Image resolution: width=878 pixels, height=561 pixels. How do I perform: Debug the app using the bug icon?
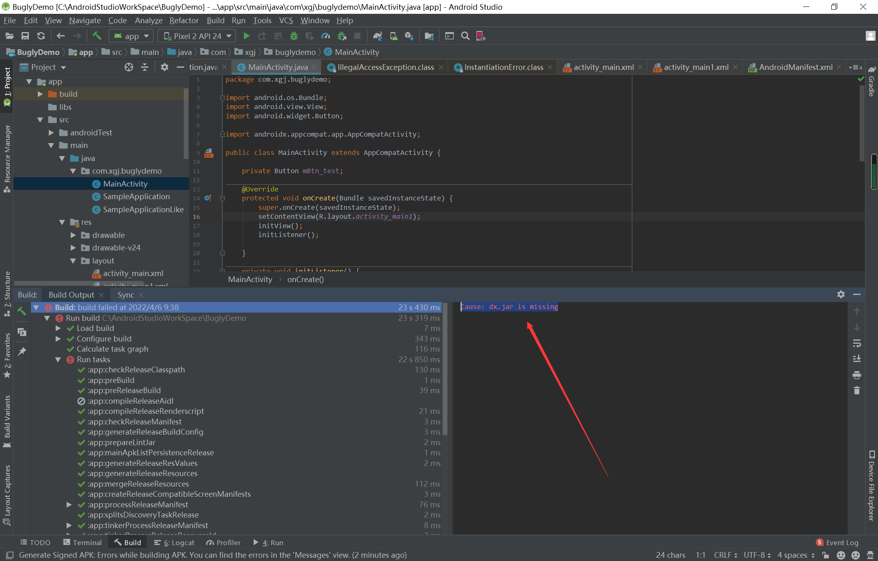(293, 36)
